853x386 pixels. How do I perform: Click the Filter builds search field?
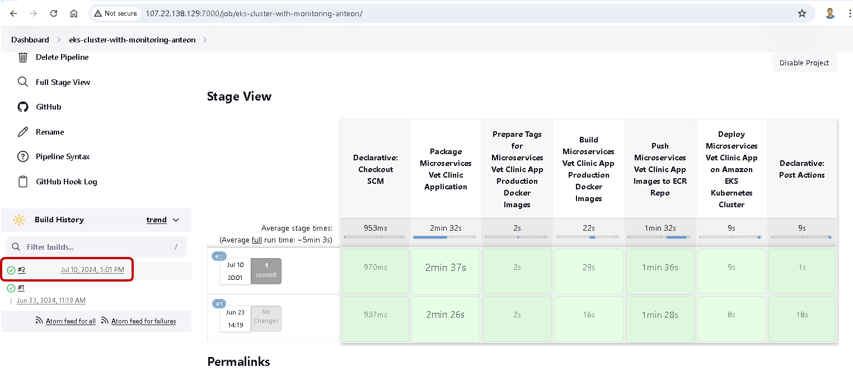95,247
